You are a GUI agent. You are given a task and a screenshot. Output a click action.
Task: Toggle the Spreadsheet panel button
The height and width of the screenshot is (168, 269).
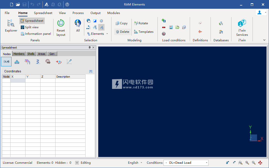[32, 21]
